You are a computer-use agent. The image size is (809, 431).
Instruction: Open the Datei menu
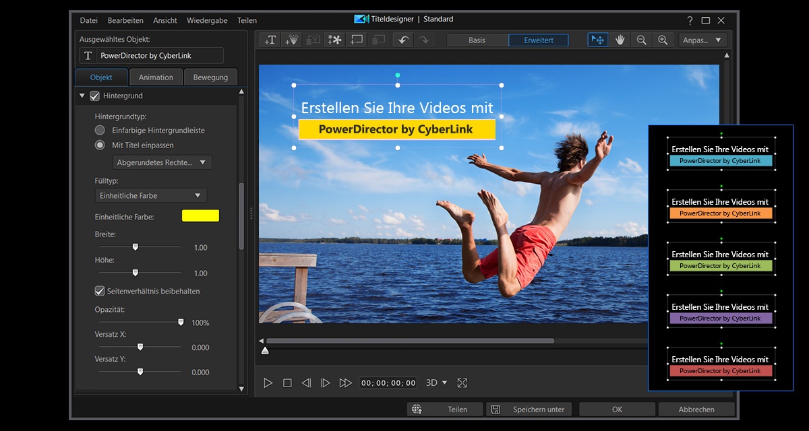click(89, 20)
